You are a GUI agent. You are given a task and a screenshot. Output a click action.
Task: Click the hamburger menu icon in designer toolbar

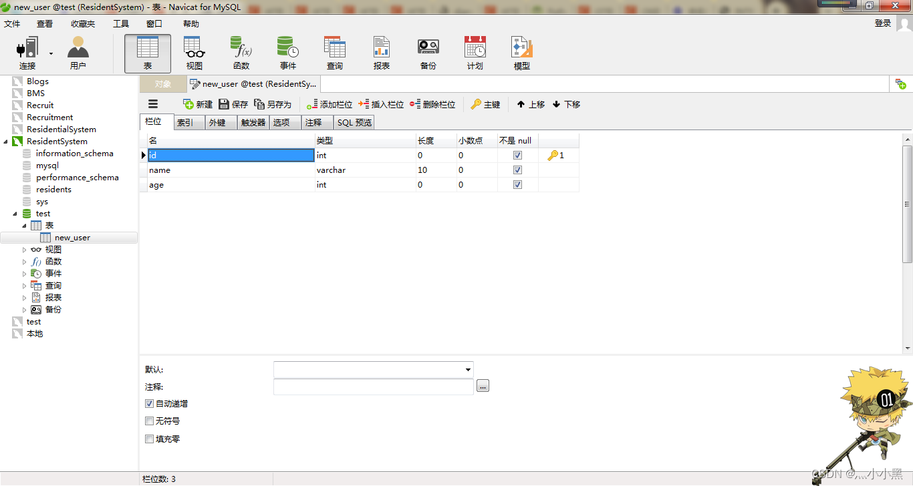(x=153, y=104)
